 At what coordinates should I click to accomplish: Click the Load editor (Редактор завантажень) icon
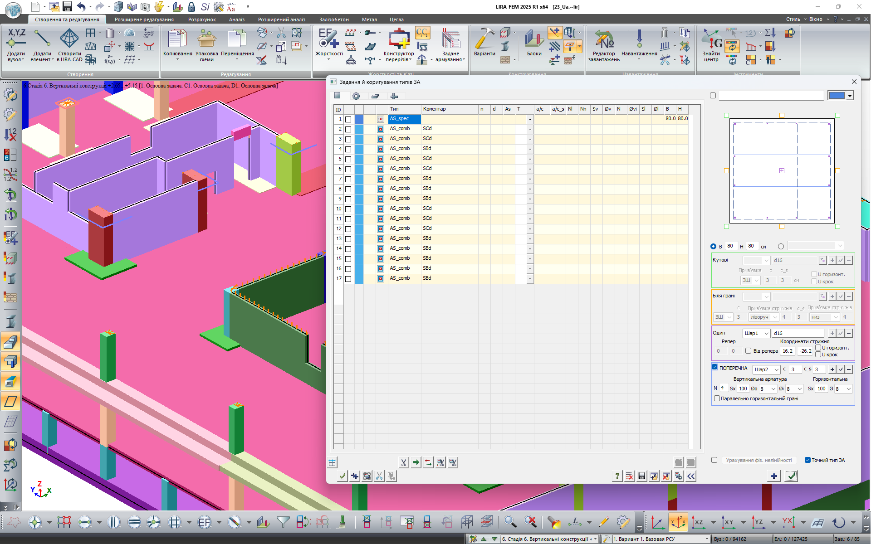(x=604, y=44)
